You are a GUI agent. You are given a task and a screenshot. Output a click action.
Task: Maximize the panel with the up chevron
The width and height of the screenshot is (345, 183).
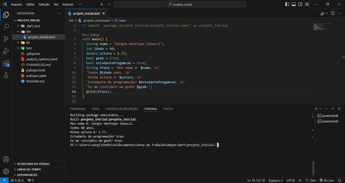tap(333, 109)
